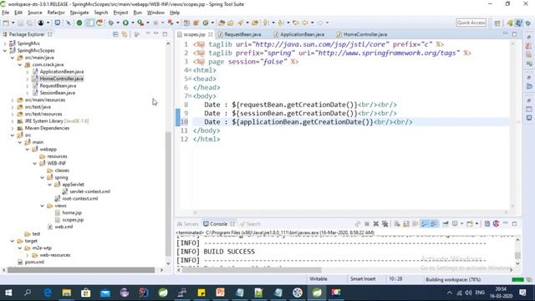
Task: Click the Building workspace progress bar
Action: (517, 279)
